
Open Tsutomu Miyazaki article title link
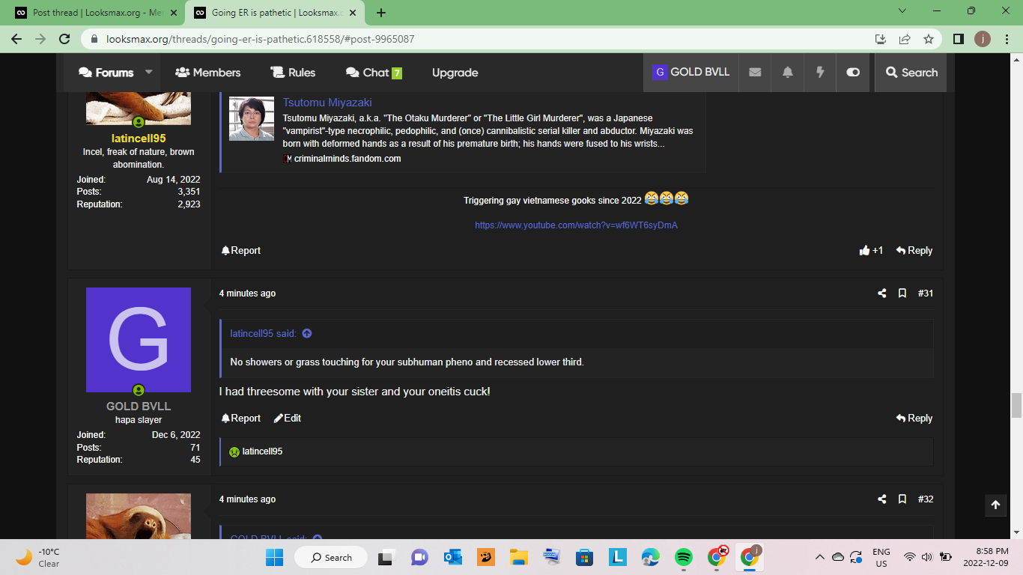click(x=327, y=103)
